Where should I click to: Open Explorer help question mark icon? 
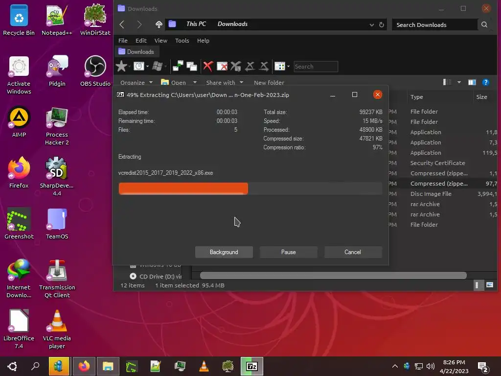click(x=486, y=82)
